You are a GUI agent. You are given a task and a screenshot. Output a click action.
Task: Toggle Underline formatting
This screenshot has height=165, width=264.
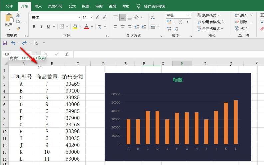click(48, 27)
